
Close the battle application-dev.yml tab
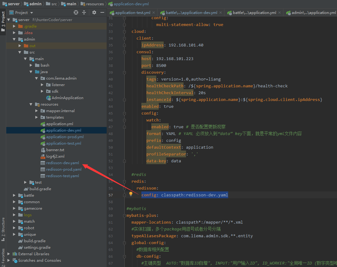click(220, 13)
